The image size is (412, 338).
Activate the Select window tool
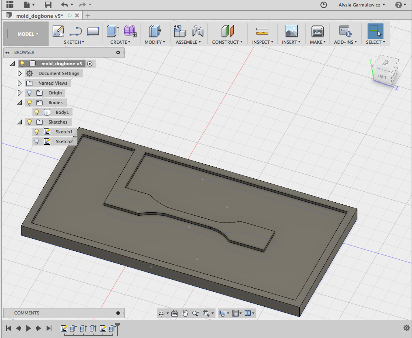pos(376,31)
